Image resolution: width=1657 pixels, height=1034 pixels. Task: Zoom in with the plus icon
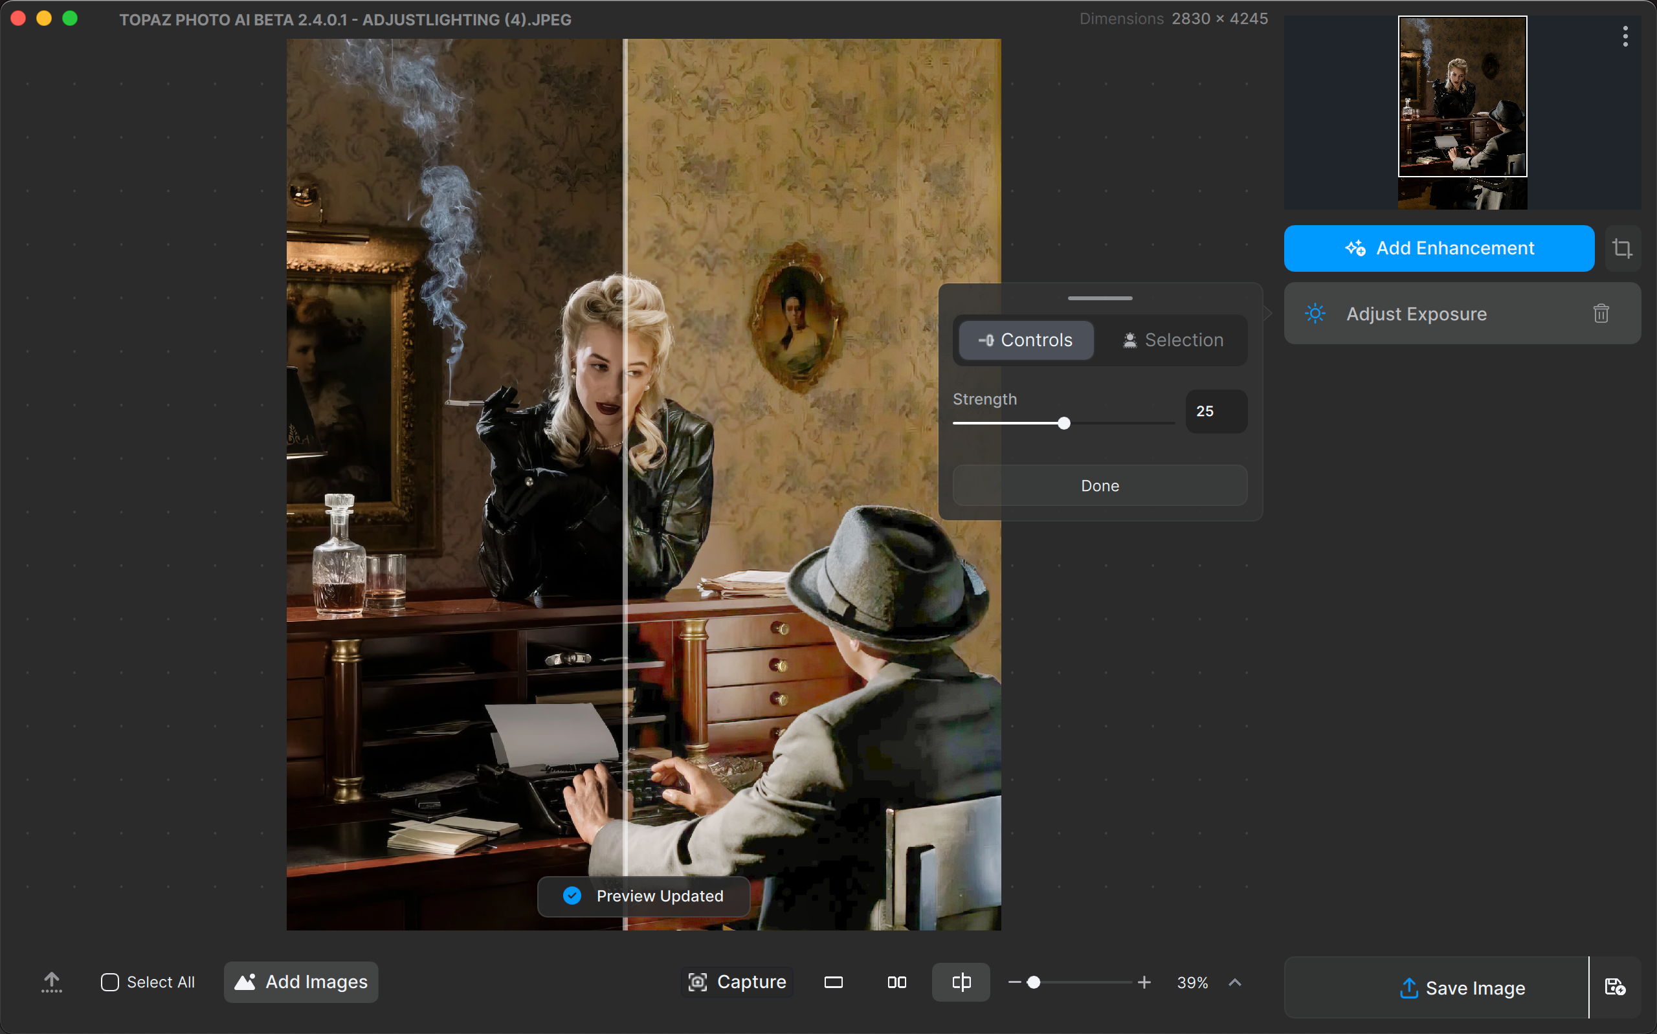[x=1144, y=983]
